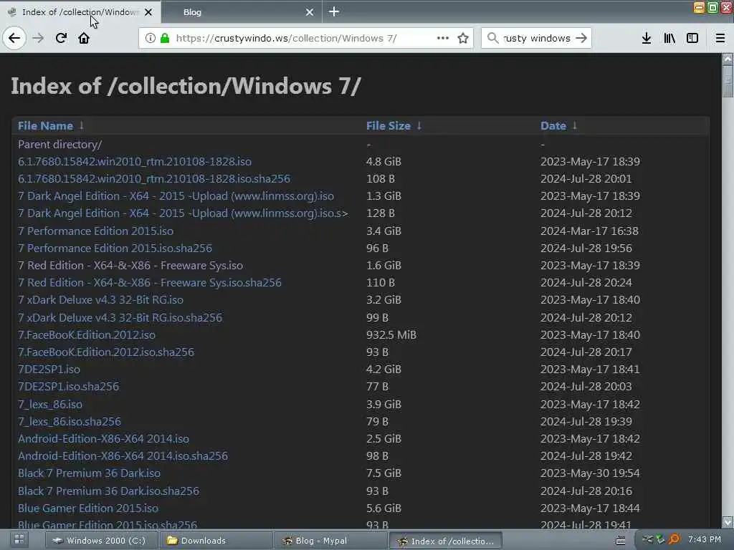The image size is (734, 550).
Task: Open 7DE2SP1.iso.sha256 checksum
Action: [x=68, y=387]
